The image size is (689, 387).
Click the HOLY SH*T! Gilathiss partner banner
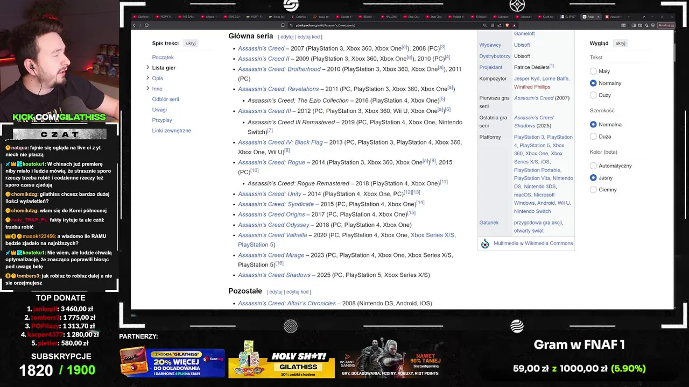(282, 359)
